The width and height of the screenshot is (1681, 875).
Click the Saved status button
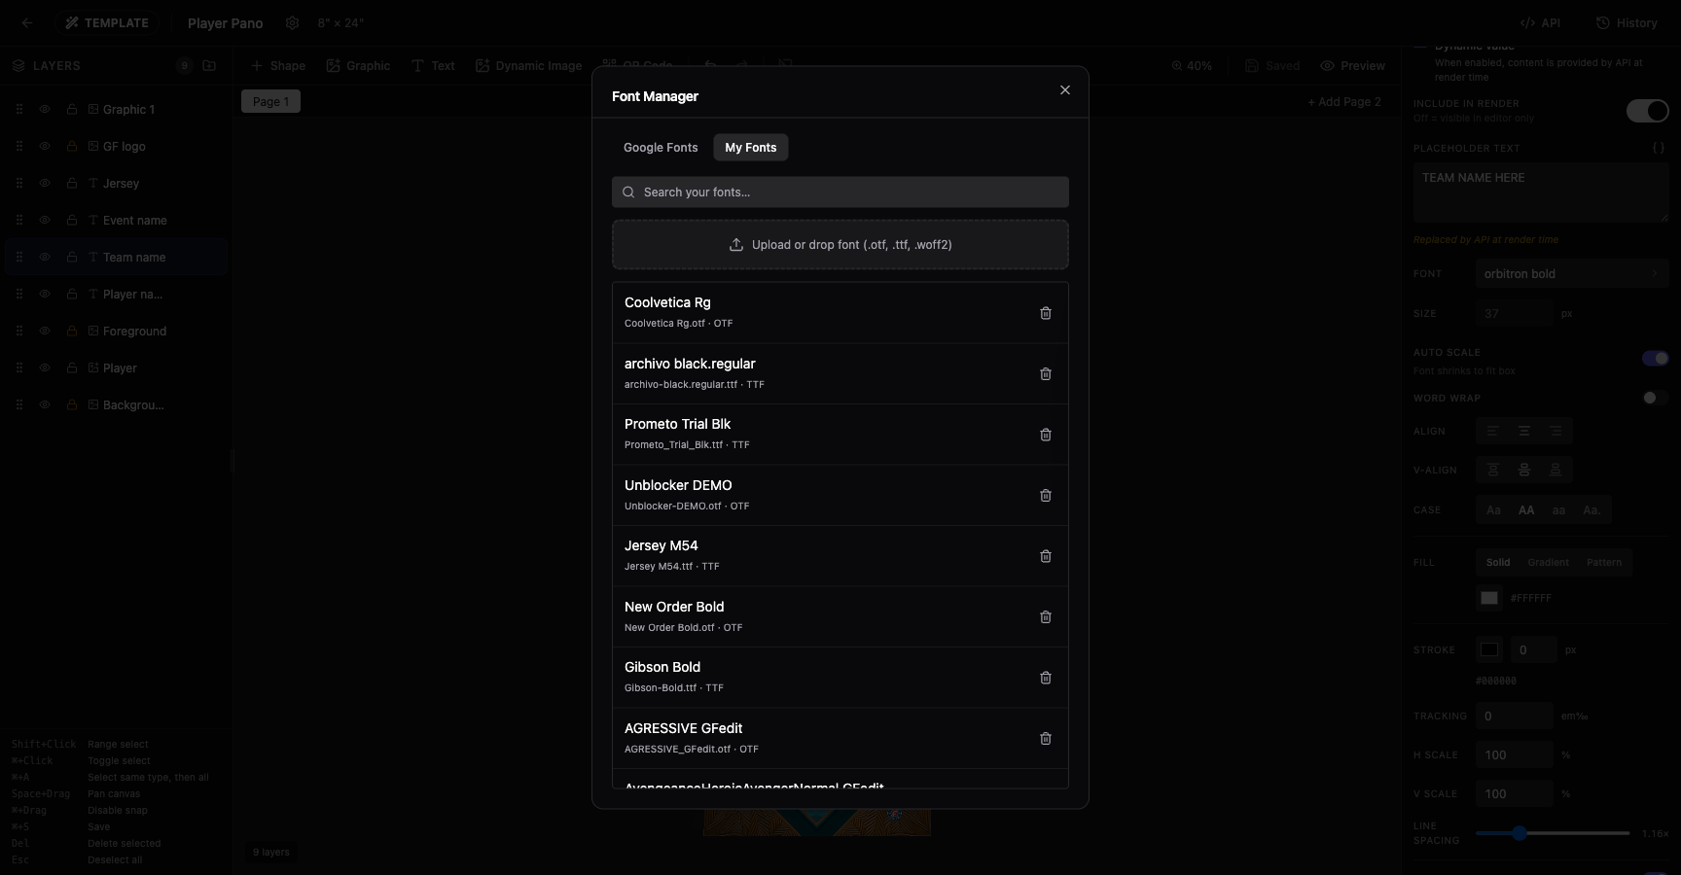pos(1272,66)
